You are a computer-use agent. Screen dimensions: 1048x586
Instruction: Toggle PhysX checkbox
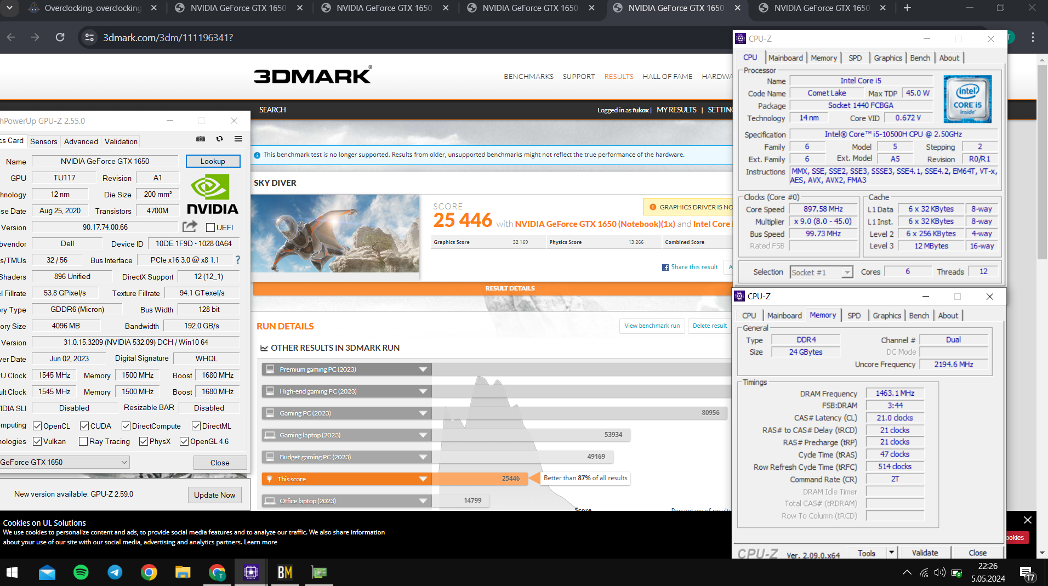(x=144, y=441)
